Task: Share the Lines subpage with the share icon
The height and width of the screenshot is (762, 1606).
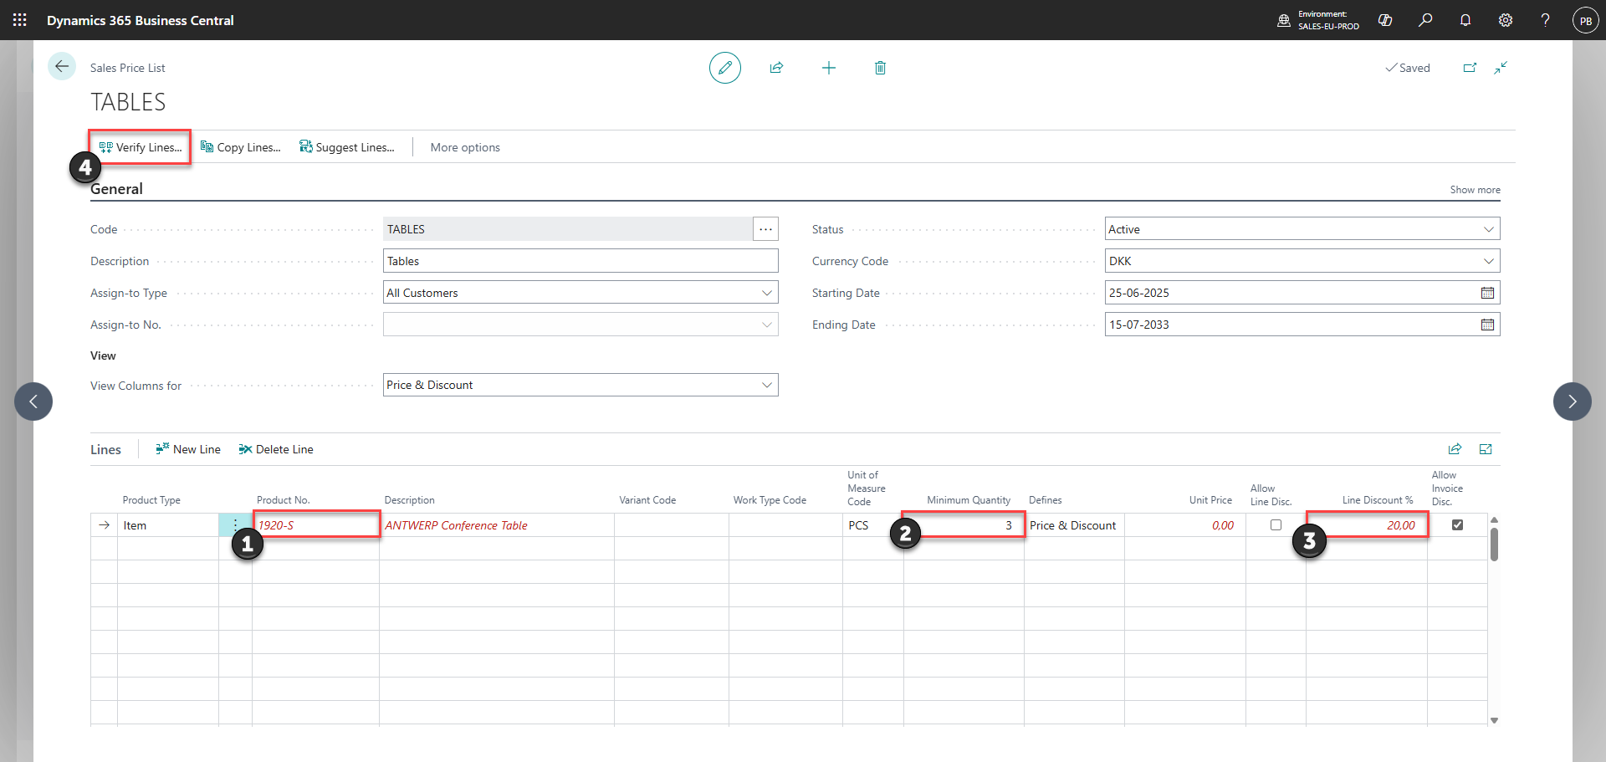Action: 1455,449
